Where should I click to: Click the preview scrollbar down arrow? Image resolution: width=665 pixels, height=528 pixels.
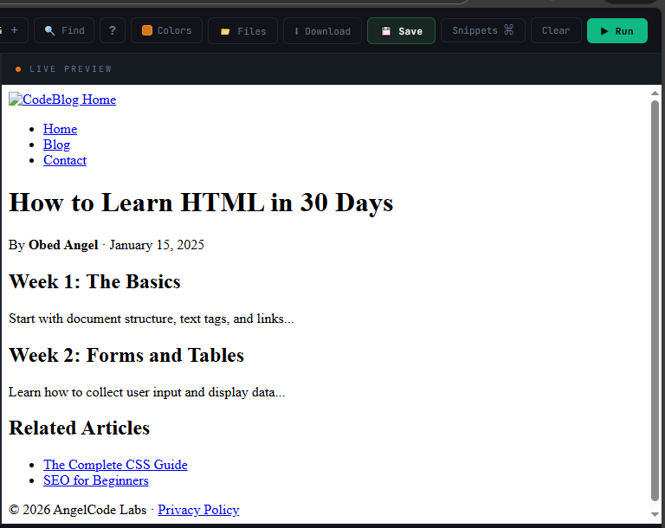pos(655,514)
